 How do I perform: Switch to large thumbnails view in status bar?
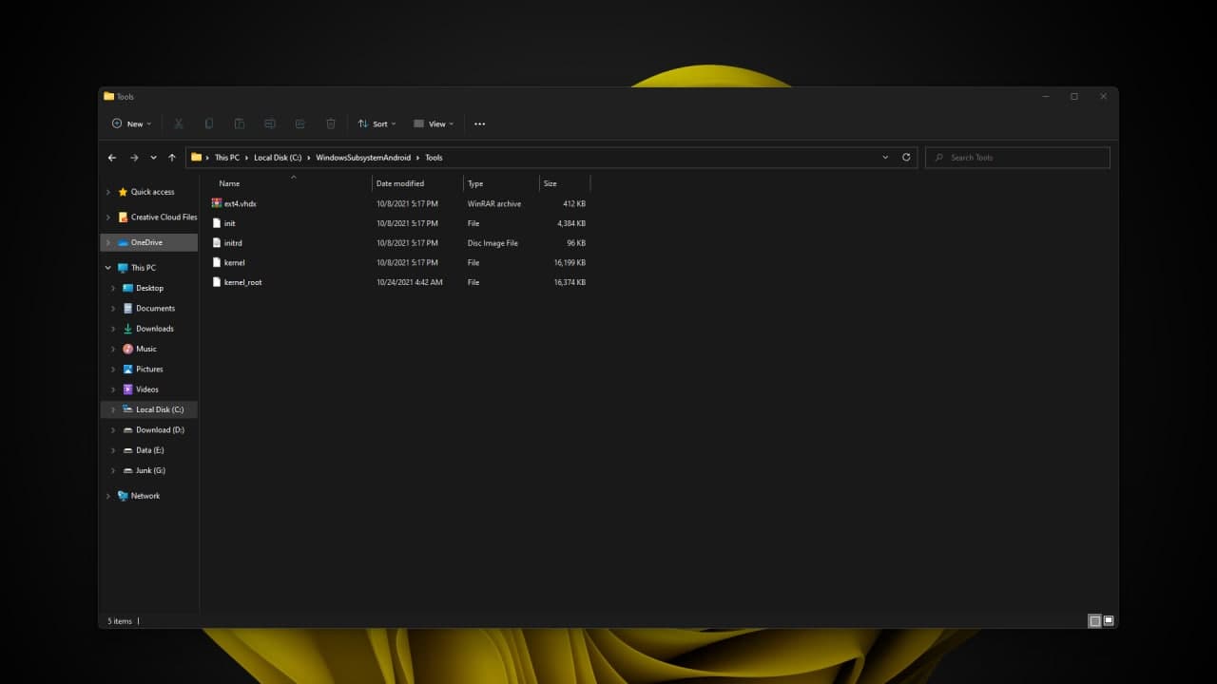coord(1108,620)
